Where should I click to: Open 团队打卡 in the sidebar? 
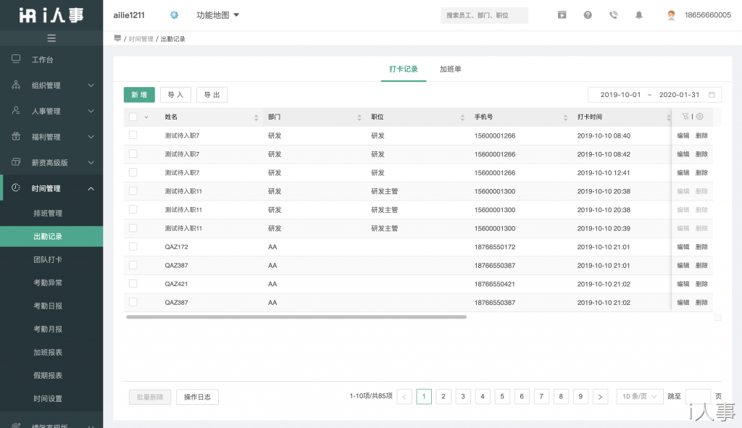48,260
